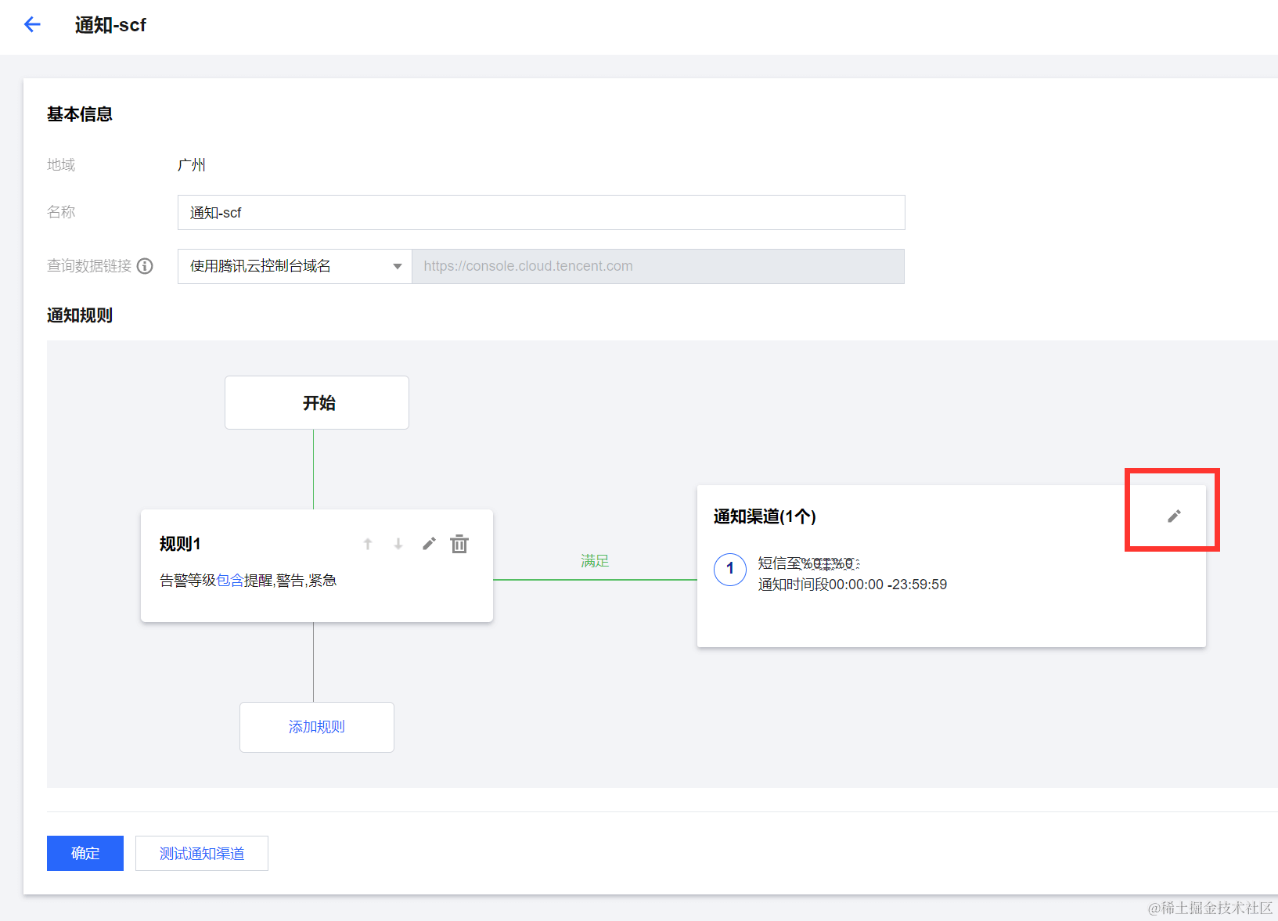Click the 测试通知渠道 button
Screen dimensions: 1278x921
pos(201,853)
